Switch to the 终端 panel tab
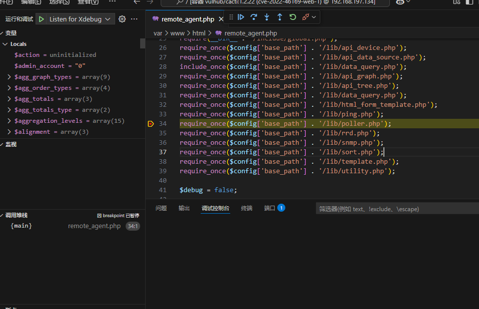Image resolution: width=479 pixels, height=309 pixels. click(x=247, y=209)
